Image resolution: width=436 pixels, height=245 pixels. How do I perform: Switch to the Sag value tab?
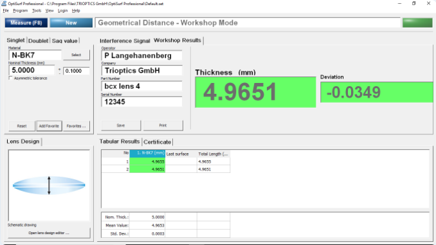tap(64, 41)
